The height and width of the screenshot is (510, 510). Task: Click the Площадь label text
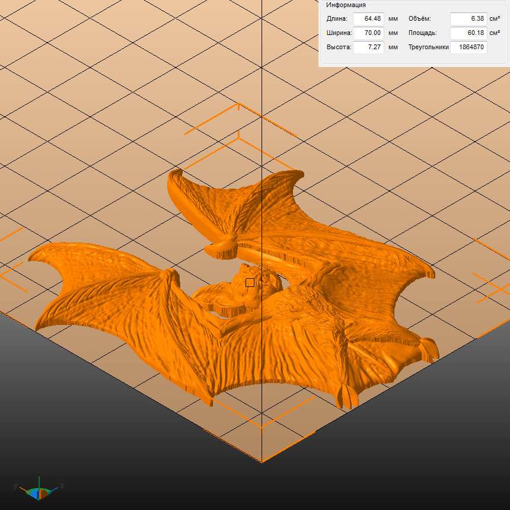tap(422, 33)
